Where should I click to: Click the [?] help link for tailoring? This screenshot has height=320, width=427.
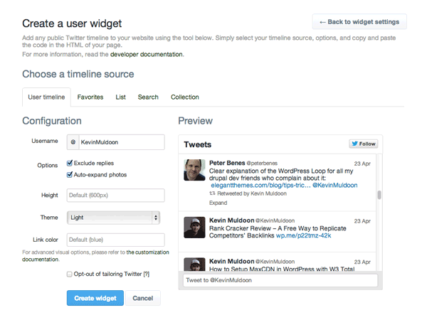147,274
